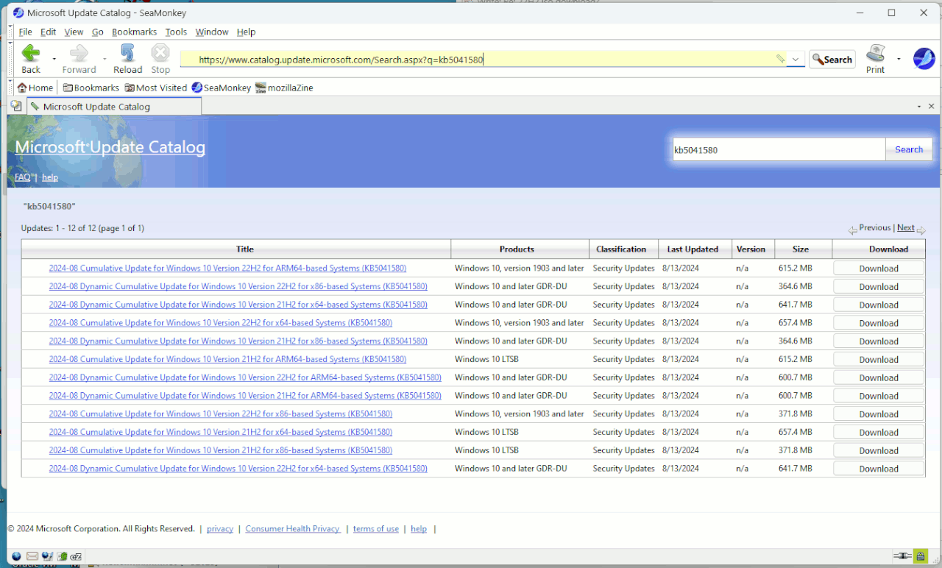Viewport: 942px width, 568px height.
Task: Click the Microsoft Update Catalog header link
Action: (110, 147)
